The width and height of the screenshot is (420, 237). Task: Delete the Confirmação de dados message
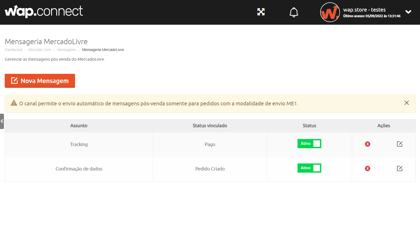tap(368, 168)
